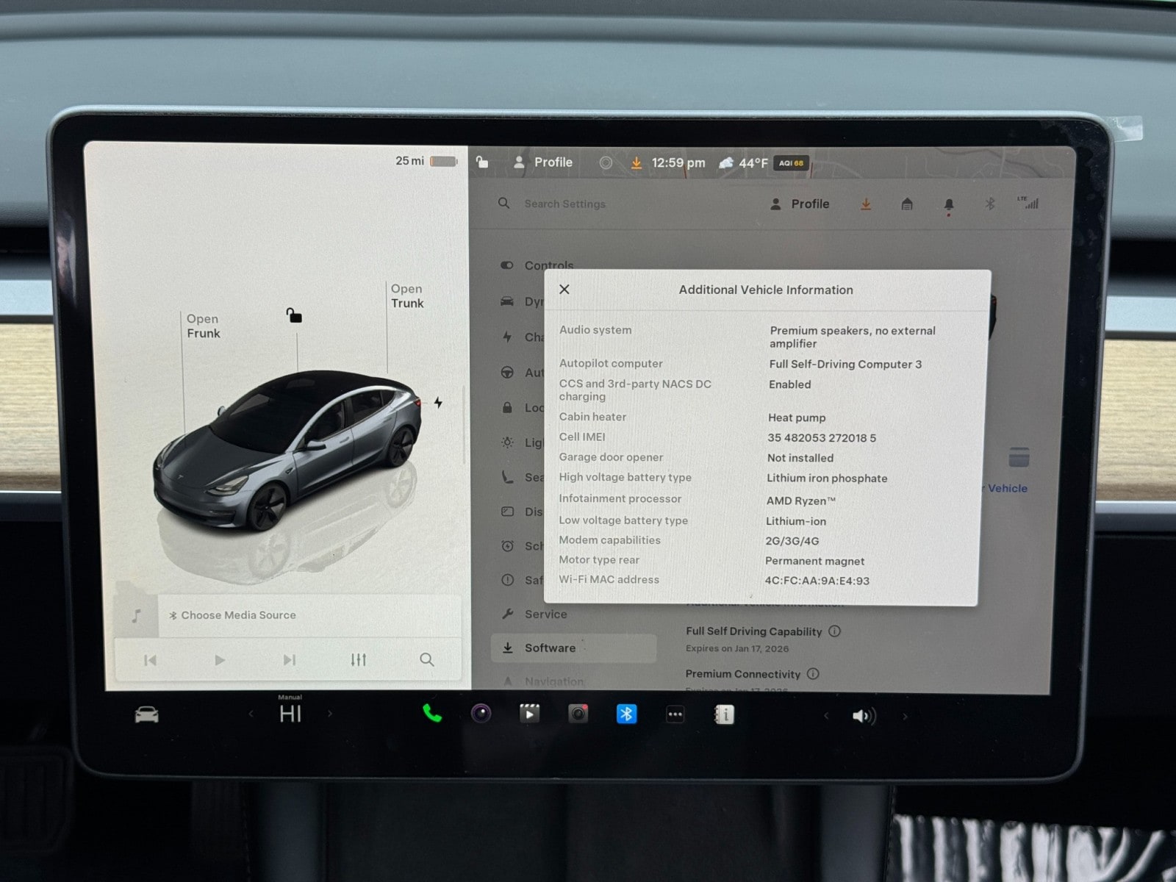Select the Service menu item
The height and width of the screenshot is (882, 1176).
point(545,614)
